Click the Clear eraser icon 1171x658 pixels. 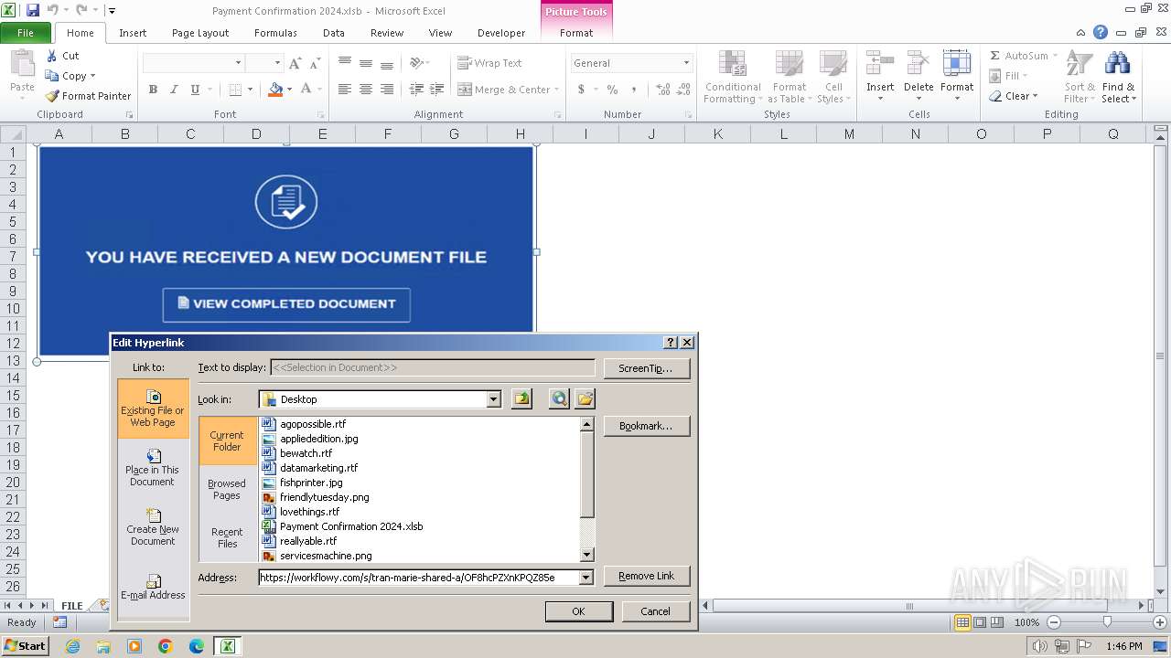(x=995, y=96)
